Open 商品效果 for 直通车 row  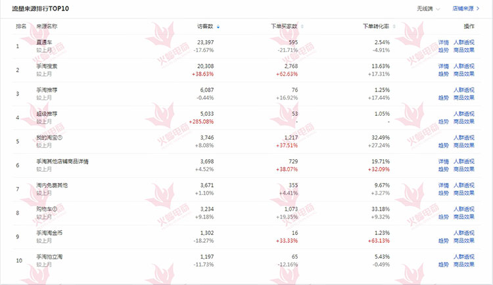point(464,50)
